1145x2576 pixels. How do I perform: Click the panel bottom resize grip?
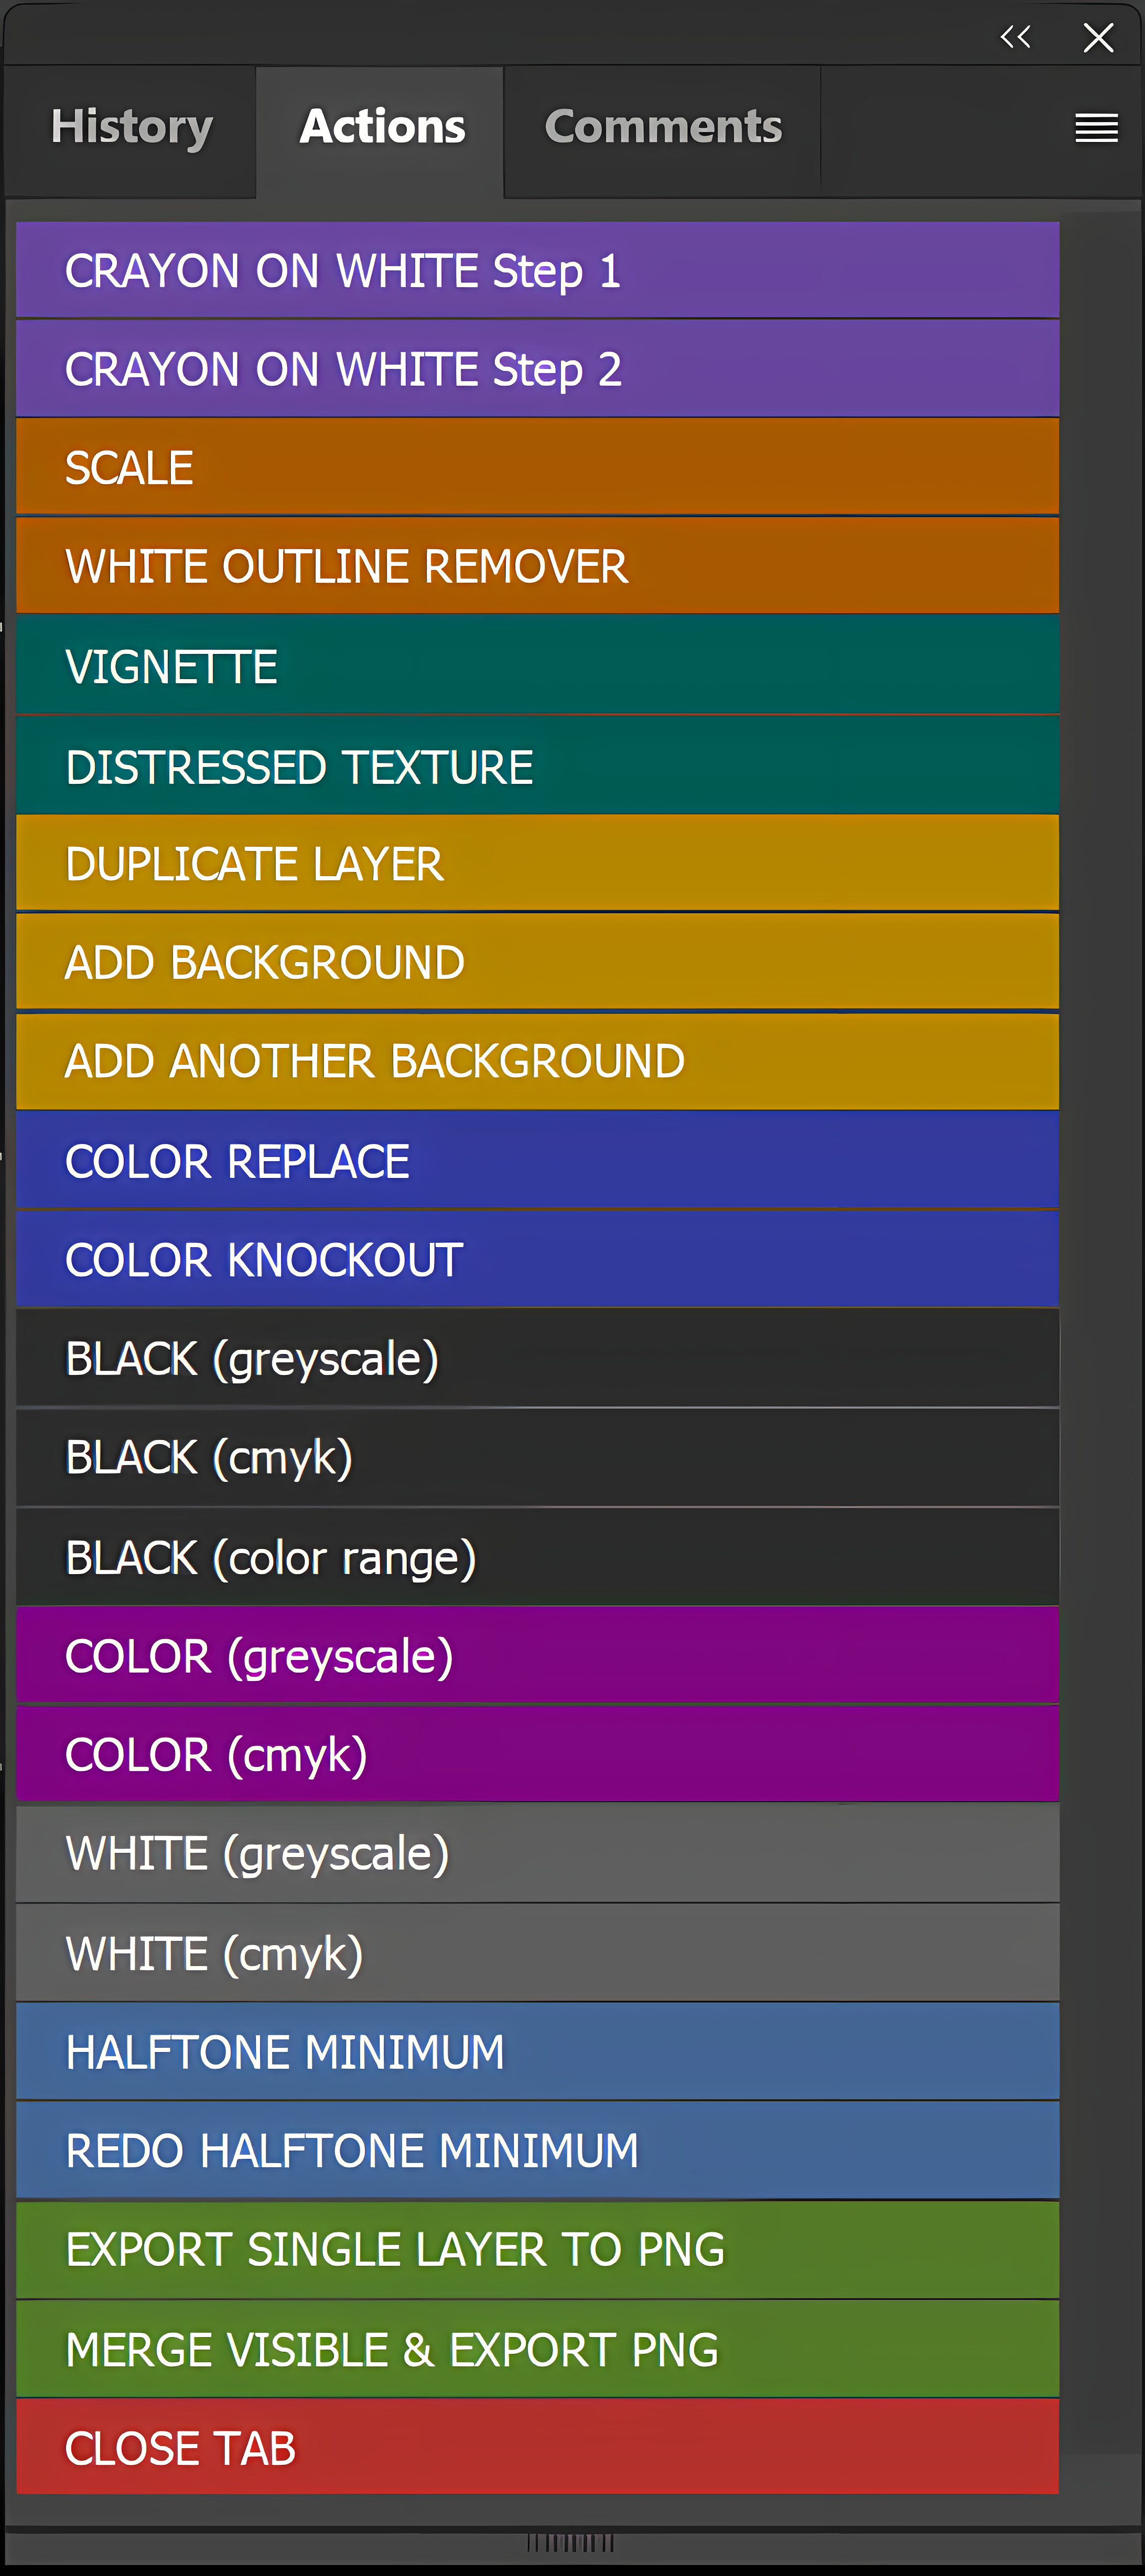[x=570, y=2542]
